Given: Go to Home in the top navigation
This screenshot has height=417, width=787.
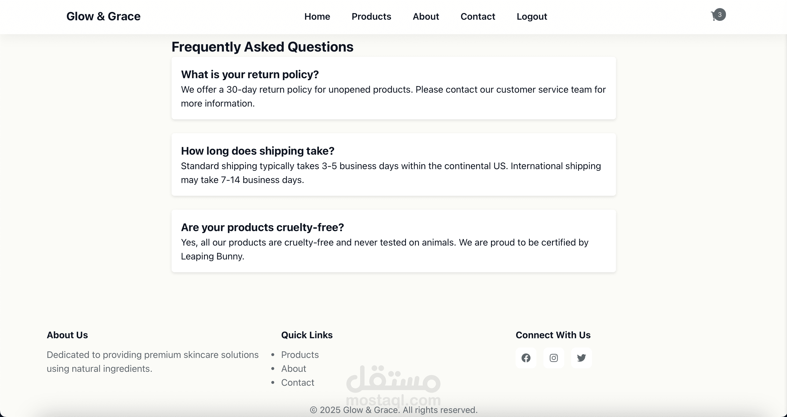Looking at the screenshot, I should coord(317,17).
